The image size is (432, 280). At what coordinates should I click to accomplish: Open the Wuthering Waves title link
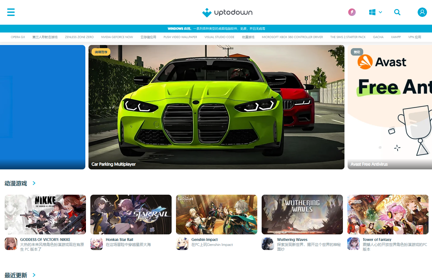point(292,240)
